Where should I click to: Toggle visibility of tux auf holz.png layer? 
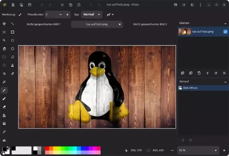click(225, 32)
